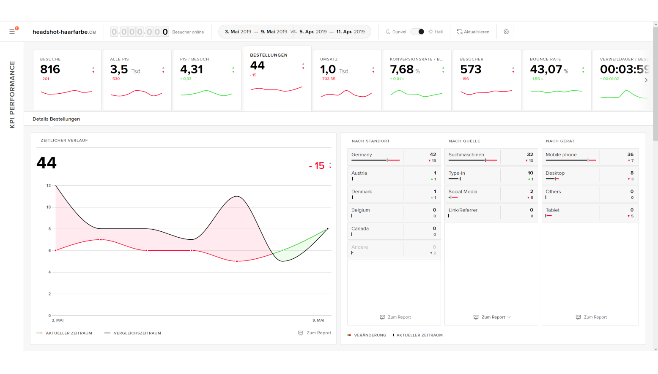Click the KPI Performance sidebar label
The height and width of the screenshot is (374, 658).
[12, 95]
